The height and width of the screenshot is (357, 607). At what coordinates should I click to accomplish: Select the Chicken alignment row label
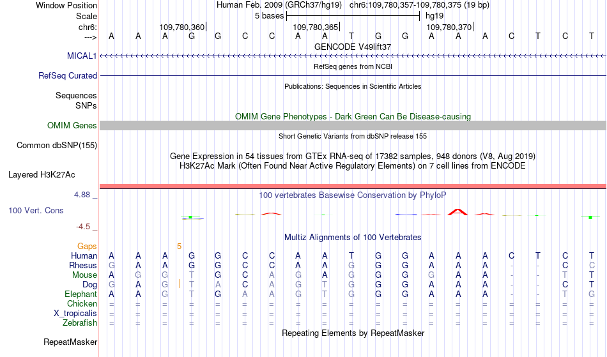pos(82,303)
